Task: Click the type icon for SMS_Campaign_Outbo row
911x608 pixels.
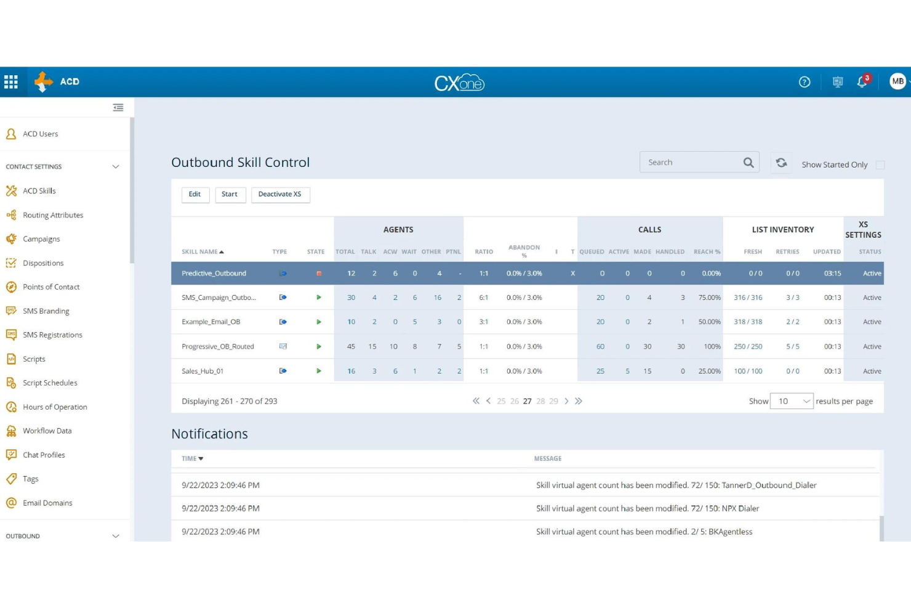Action: 283,298
